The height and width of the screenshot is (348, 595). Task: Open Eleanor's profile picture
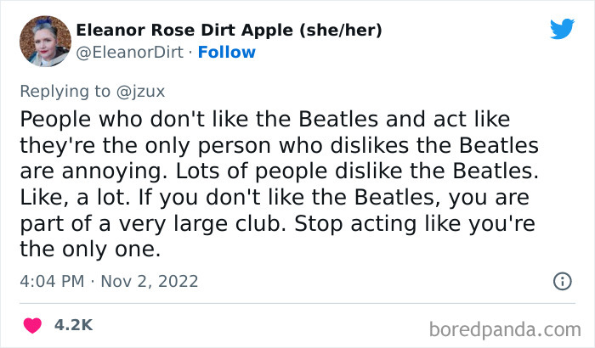pos(44,42)
